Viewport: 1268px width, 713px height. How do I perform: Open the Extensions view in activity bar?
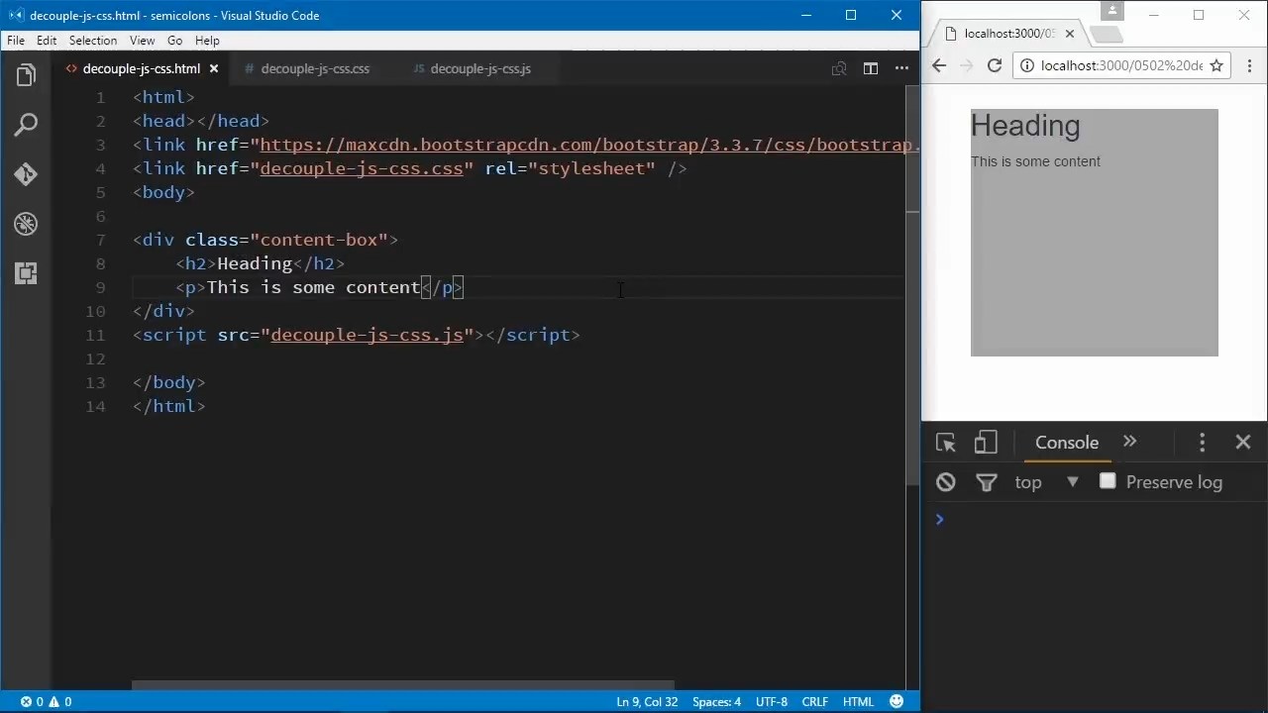tap(26, 273)
